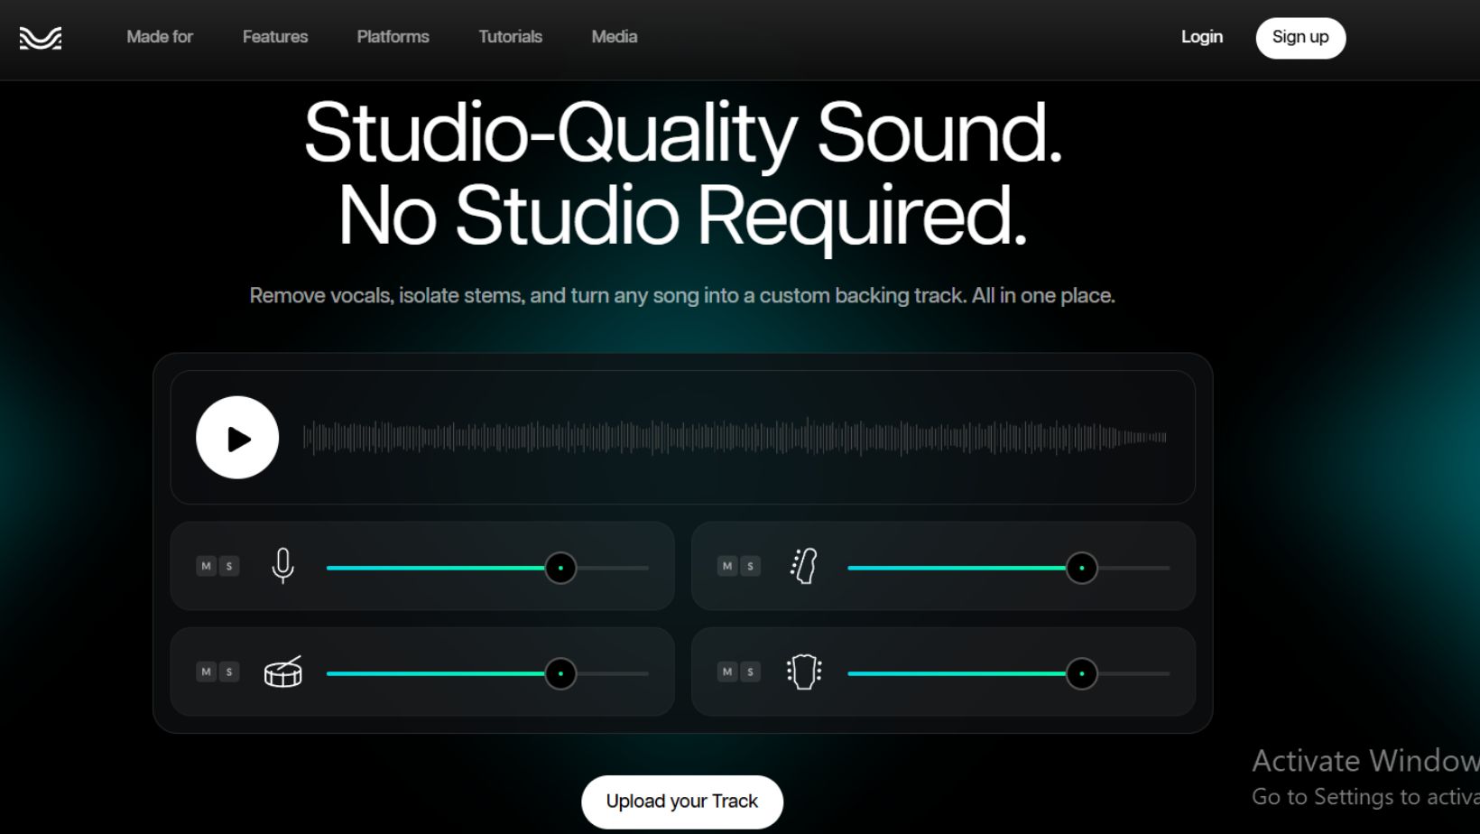Mute the vocals stem
The image size is (1480, 834).
coord(207,566)
